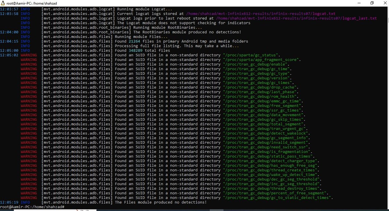Click 'Running module RootBinaries...' text
This screenshot has width=389, height=211.
[168, 28]
